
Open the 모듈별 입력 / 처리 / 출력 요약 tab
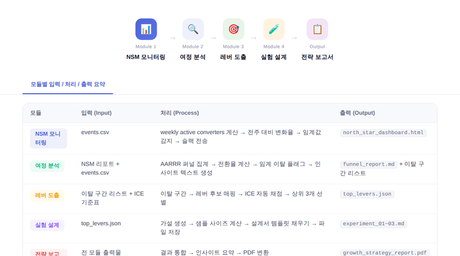click(68, 85)
